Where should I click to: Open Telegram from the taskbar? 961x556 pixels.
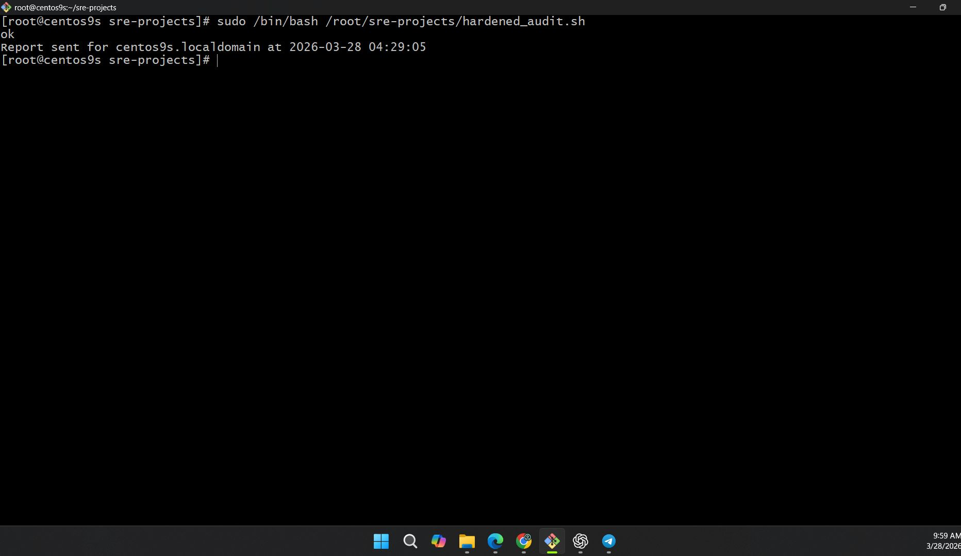pos(609,541)
